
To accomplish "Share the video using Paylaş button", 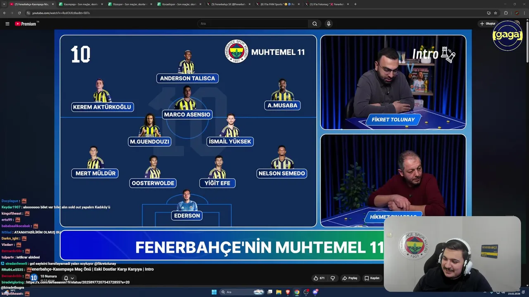I will [x=350, y=278].
